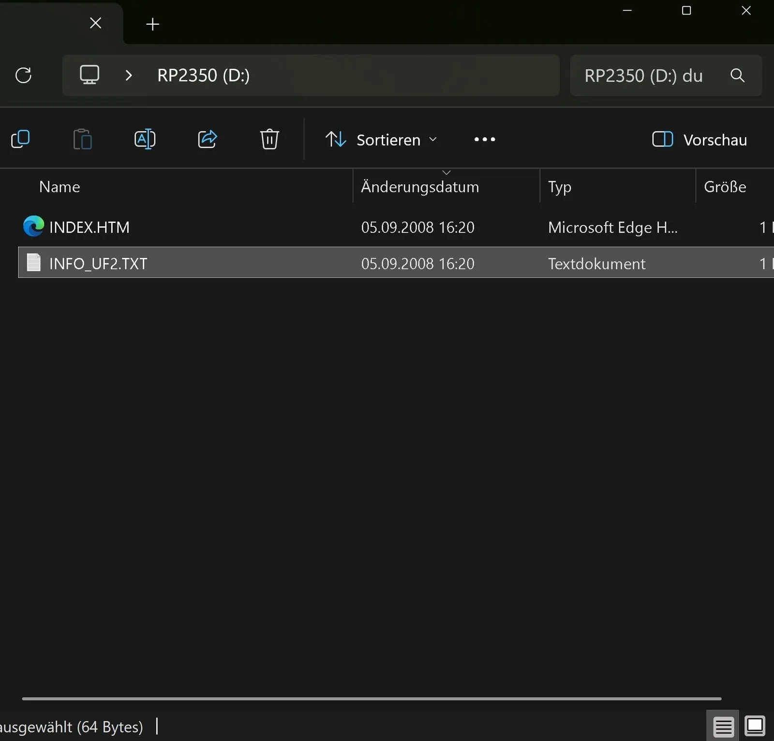Click the horizontal scrollbar
Viewport: 774px width, 741px height.
tap(372, 698)
